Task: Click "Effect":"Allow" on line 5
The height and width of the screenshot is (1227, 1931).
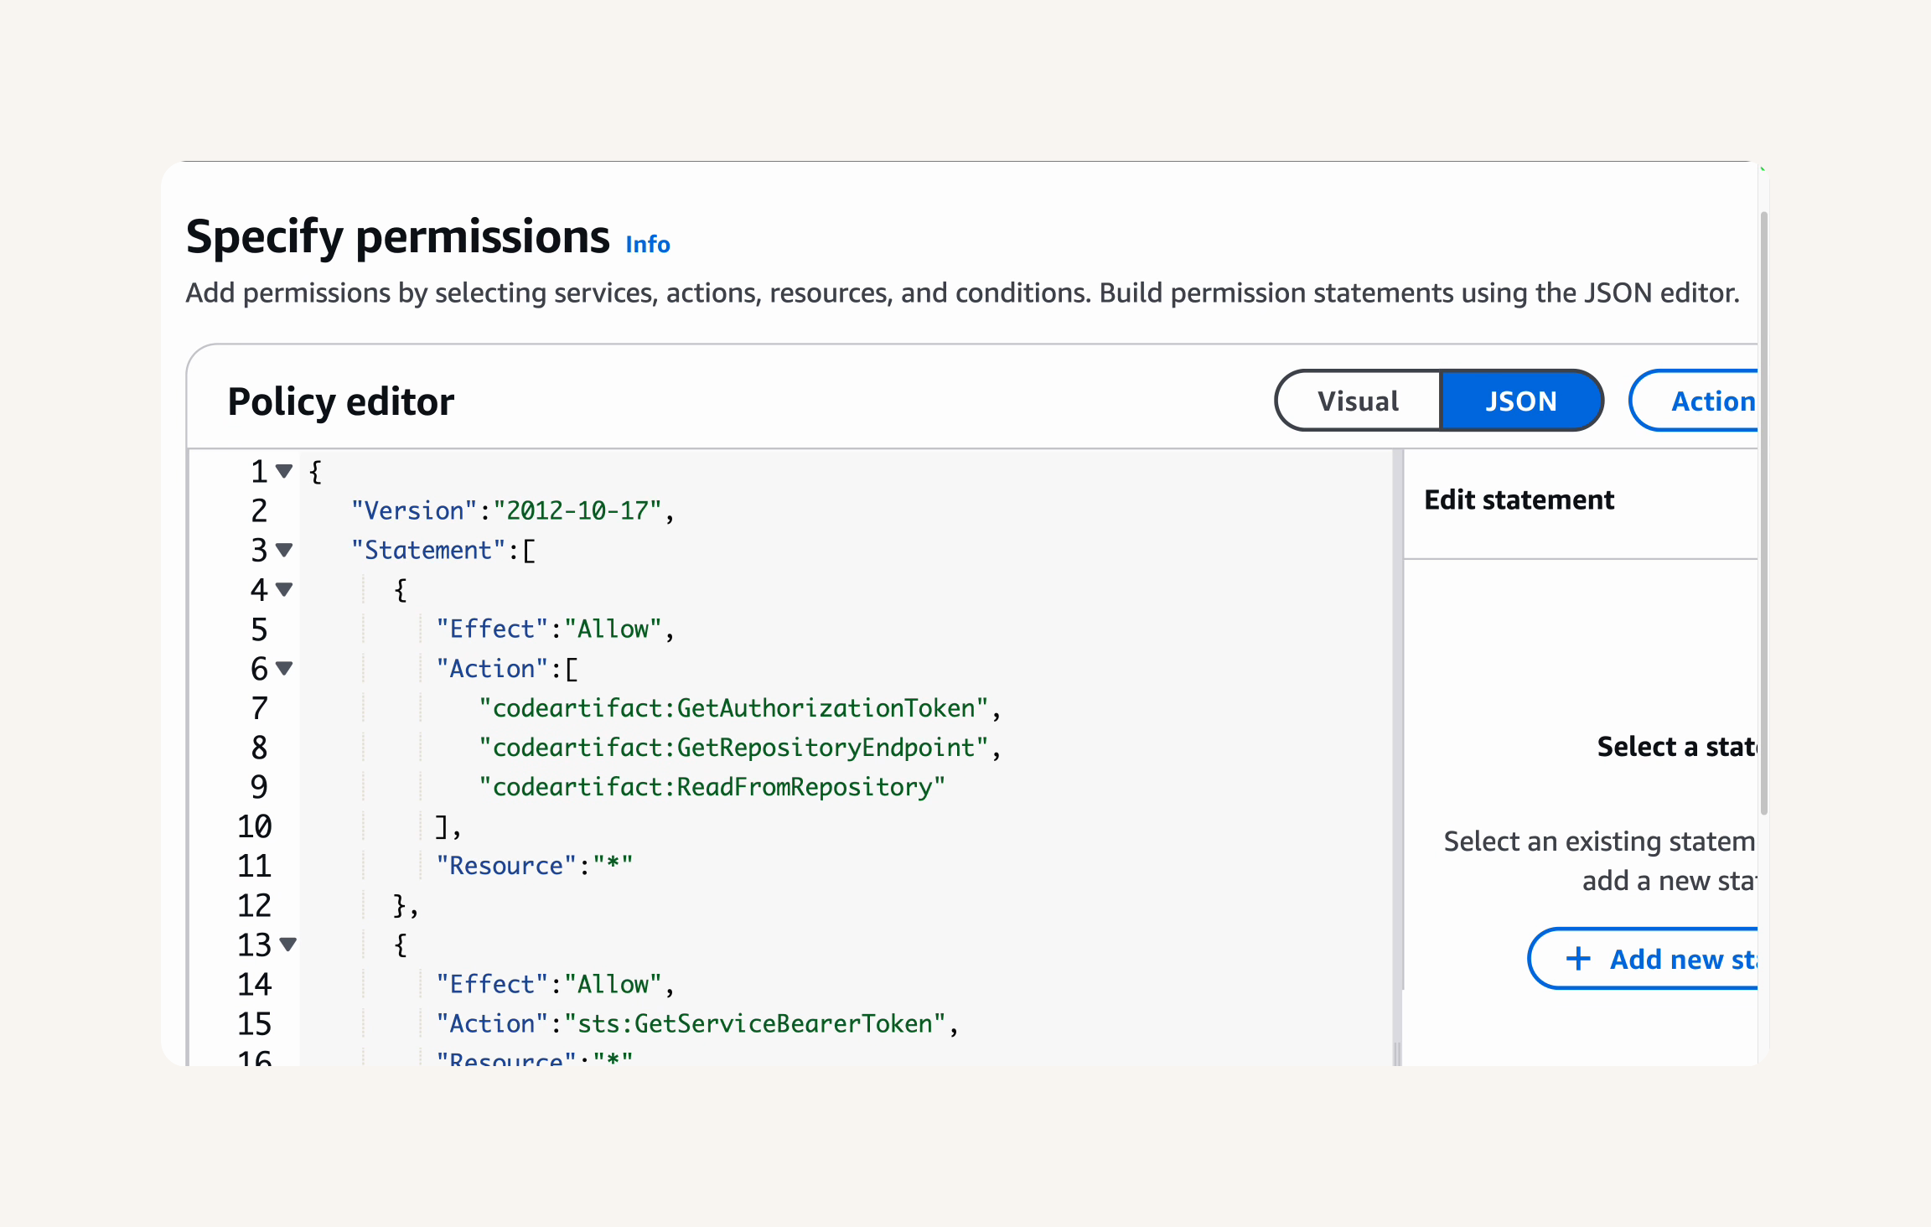Action: 556,629
